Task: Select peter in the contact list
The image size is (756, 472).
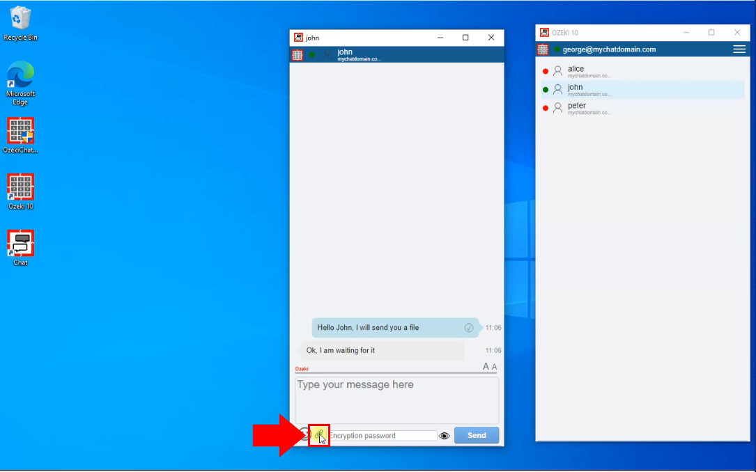Action: [576, 108]
